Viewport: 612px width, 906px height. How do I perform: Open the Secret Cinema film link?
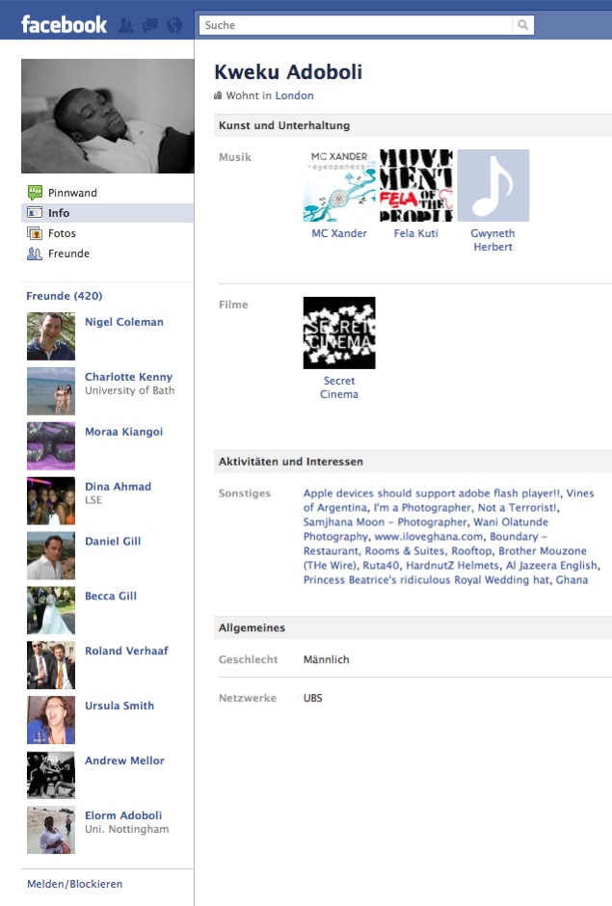pos(339,387)
